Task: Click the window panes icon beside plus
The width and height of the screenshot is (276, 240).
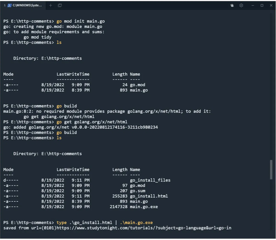Action: (60, 5)
